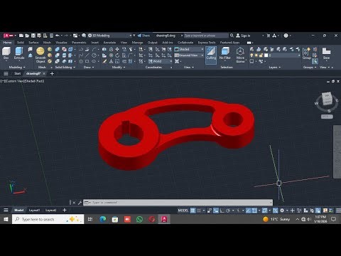Open WhatsApp from the taskbar
The height and width of the screenshot is (256, 341).
[x=139, y=219]
